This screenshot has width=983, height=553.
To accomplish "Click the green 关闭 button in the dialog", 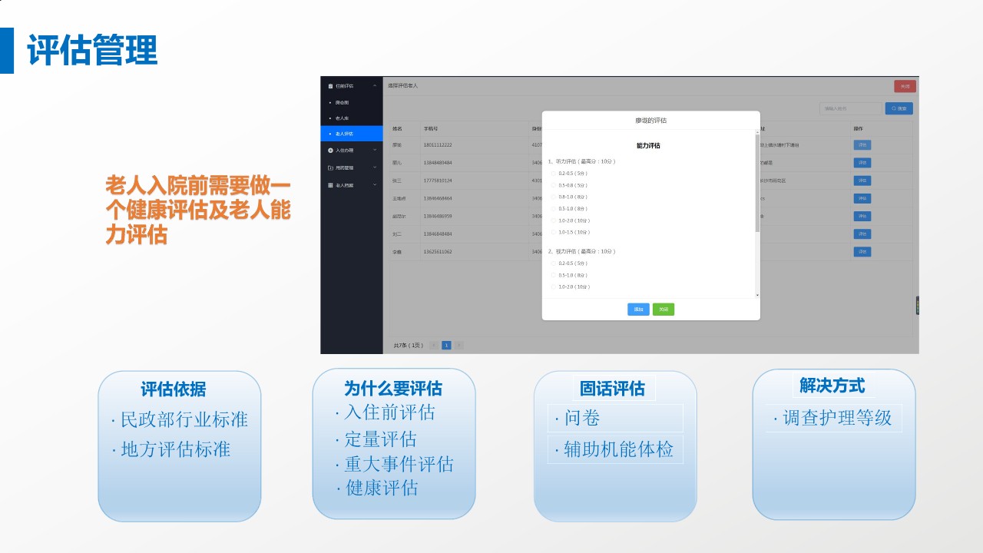I will [x=665, y=310].
